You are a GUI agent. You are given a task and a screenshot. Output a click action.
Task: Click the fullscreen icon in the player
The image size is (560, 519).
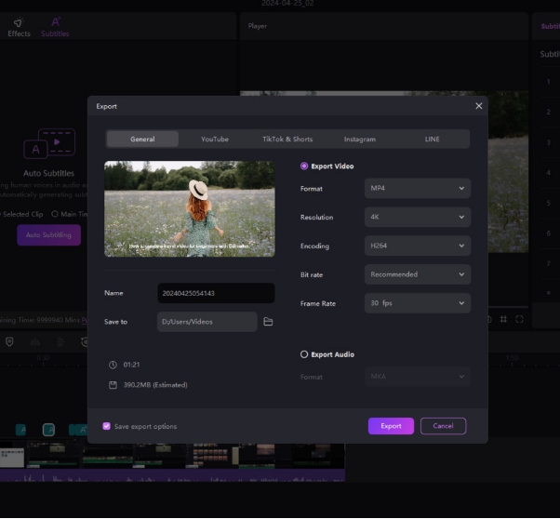519,319
